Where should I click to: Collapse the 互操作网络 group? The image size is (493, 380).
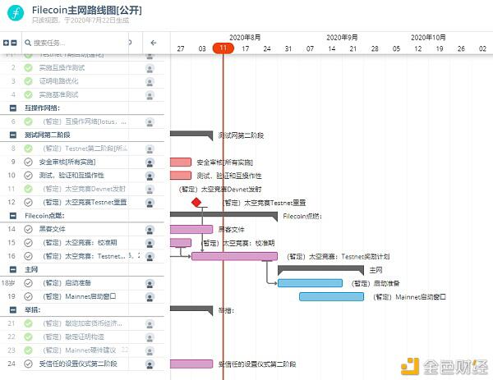point(13,108)
